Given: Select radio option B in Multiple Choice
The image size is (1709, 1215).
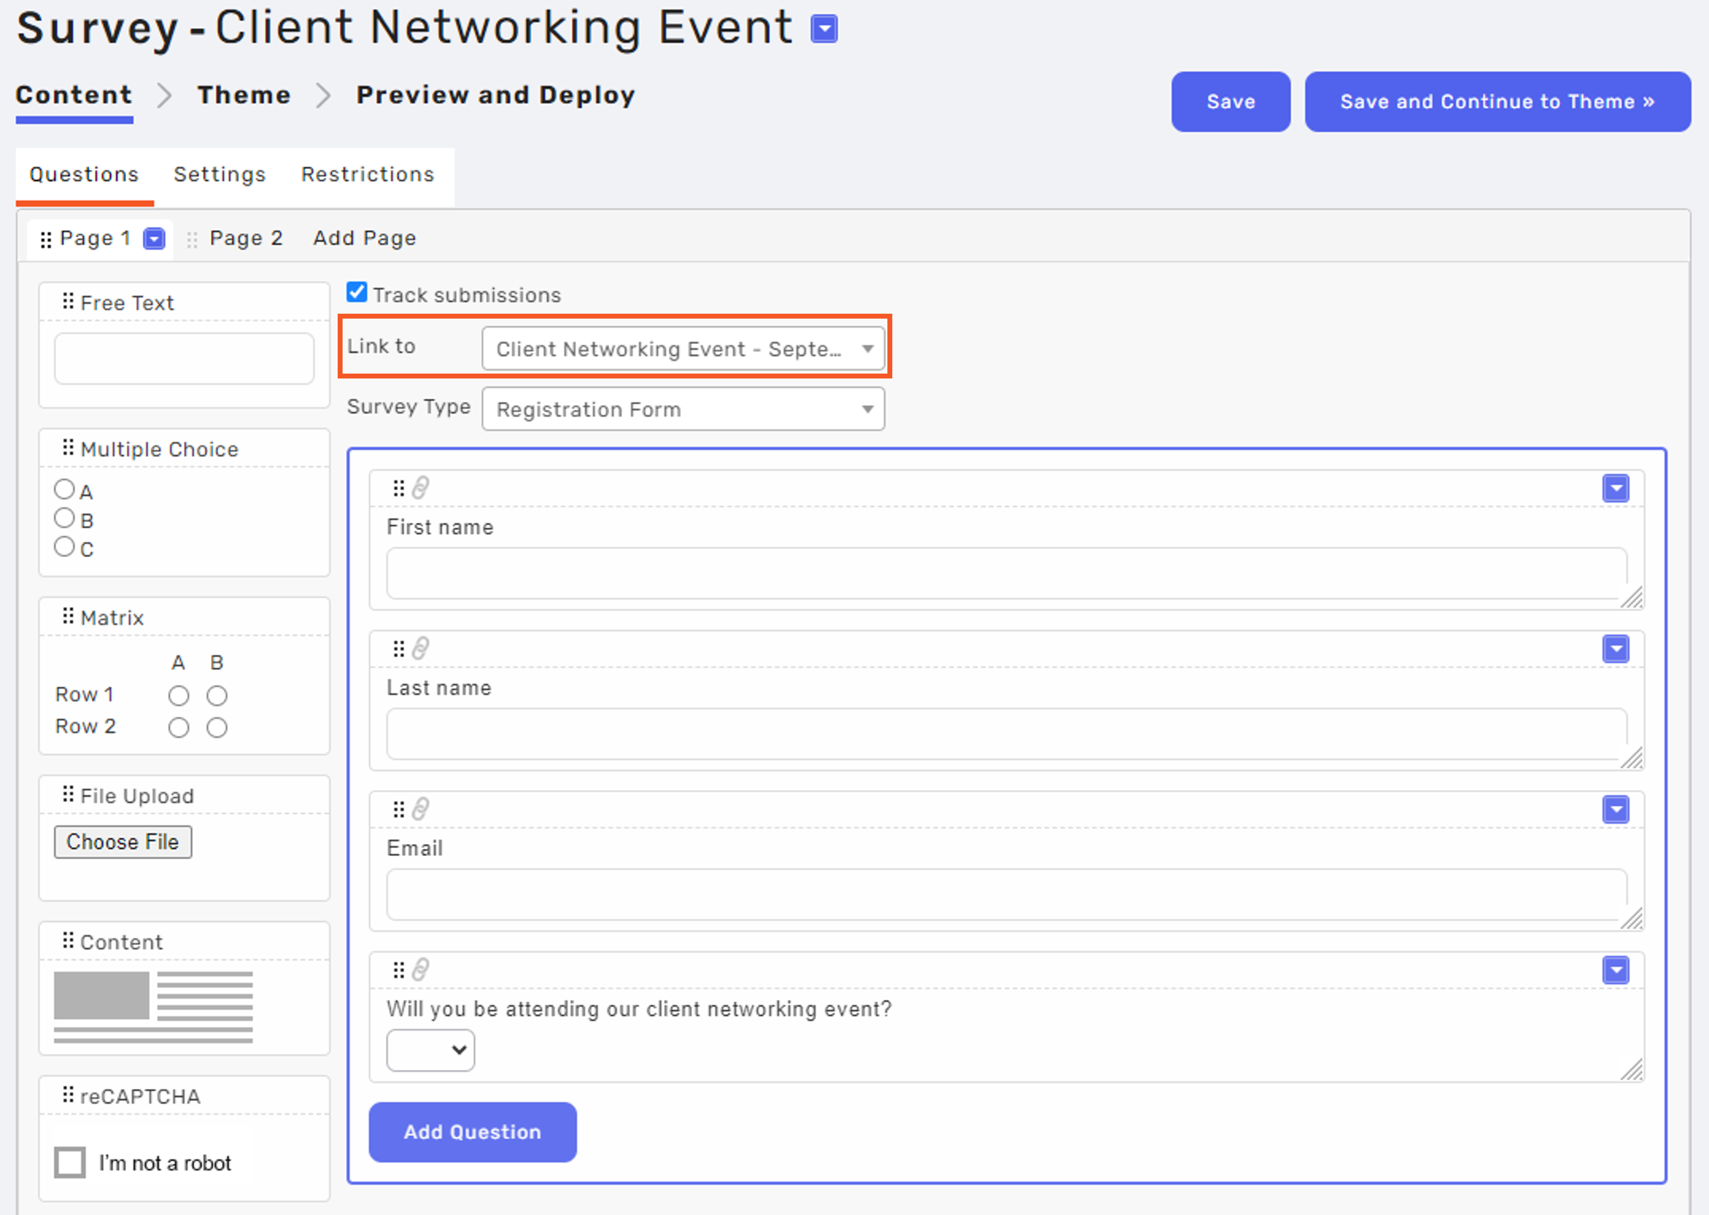Looking at the screenshot, I should coord(64,518).
